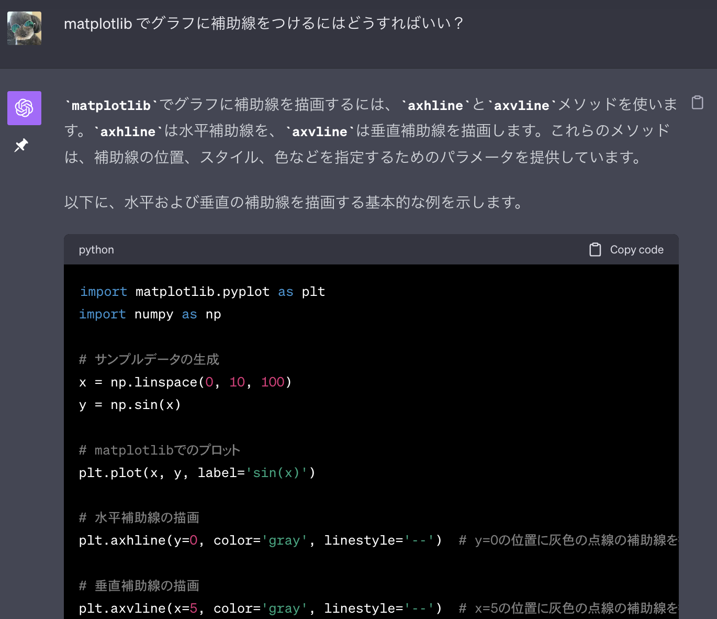The image size is (717, 619).
Task: Click the paragraph starting with "以下に、水平および"
Action: 294,202
